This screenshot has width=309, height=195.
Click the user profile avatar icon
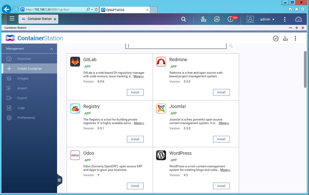point(250,19)
